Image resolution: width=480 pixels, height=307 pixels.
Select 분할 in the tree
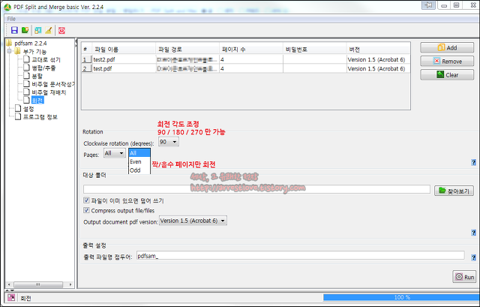[x=37, y=76]
